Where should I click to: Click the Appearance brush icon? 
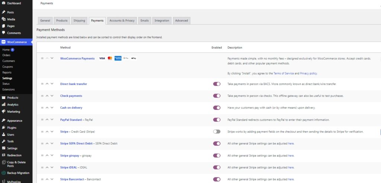pos(3,121)
